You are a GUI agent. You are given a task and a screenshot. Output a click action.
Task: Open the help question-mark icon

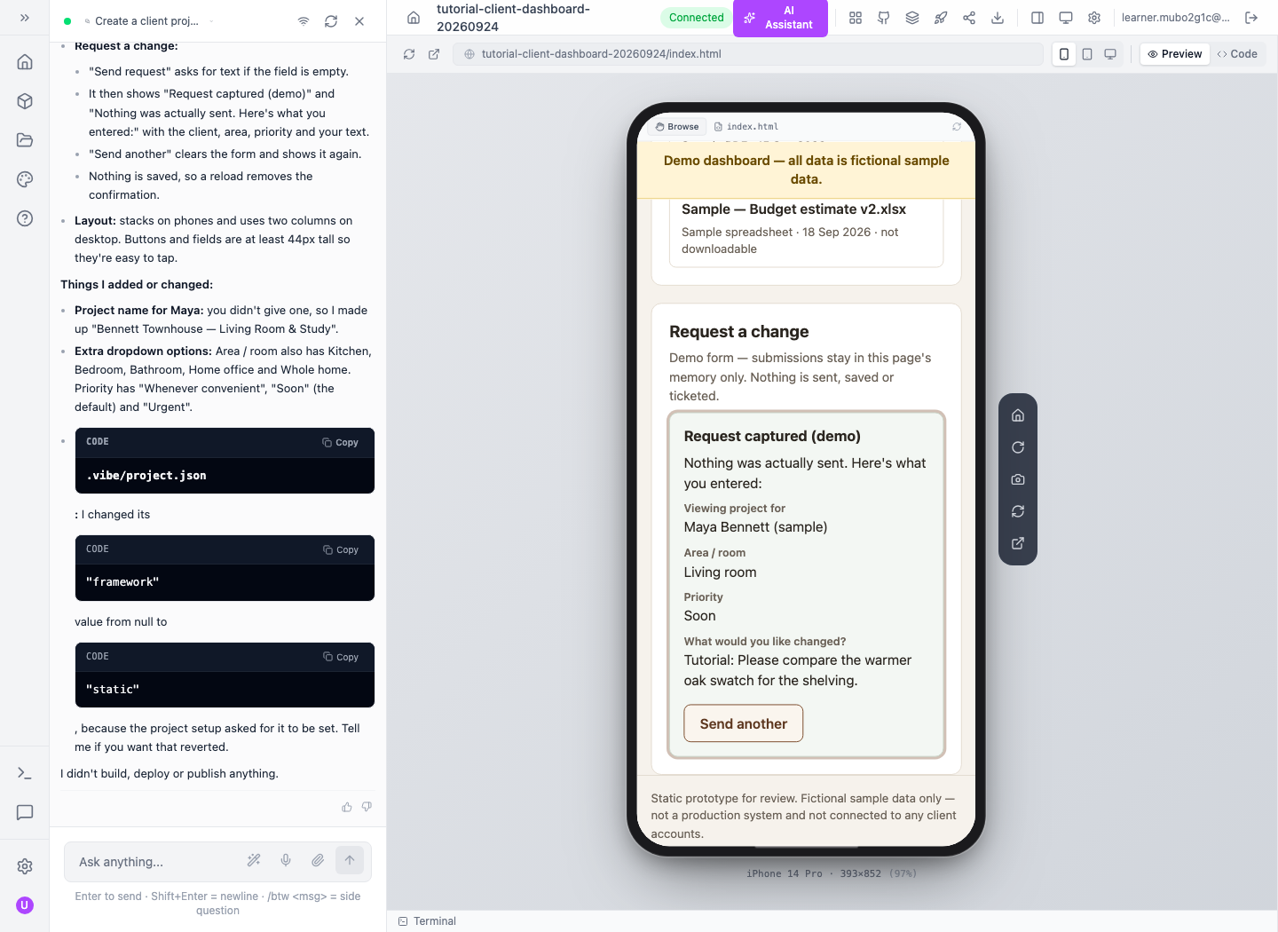pyautogui.click(x=25, y=218)
